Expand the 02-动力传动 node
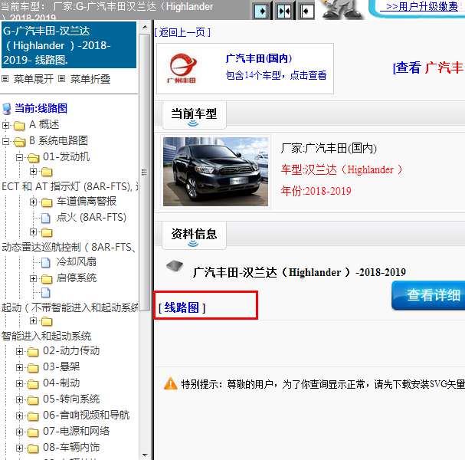The height and width of the screenshot is (460, 465). click(19, 351)
